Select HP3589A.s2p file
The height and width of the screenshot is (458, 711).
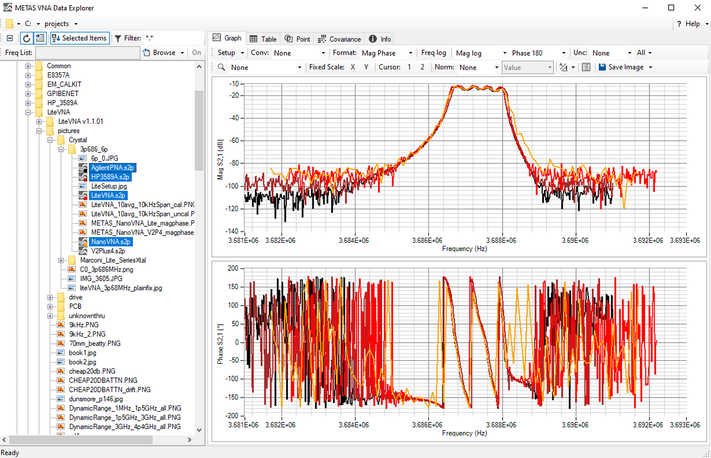[x=111, y=177]
